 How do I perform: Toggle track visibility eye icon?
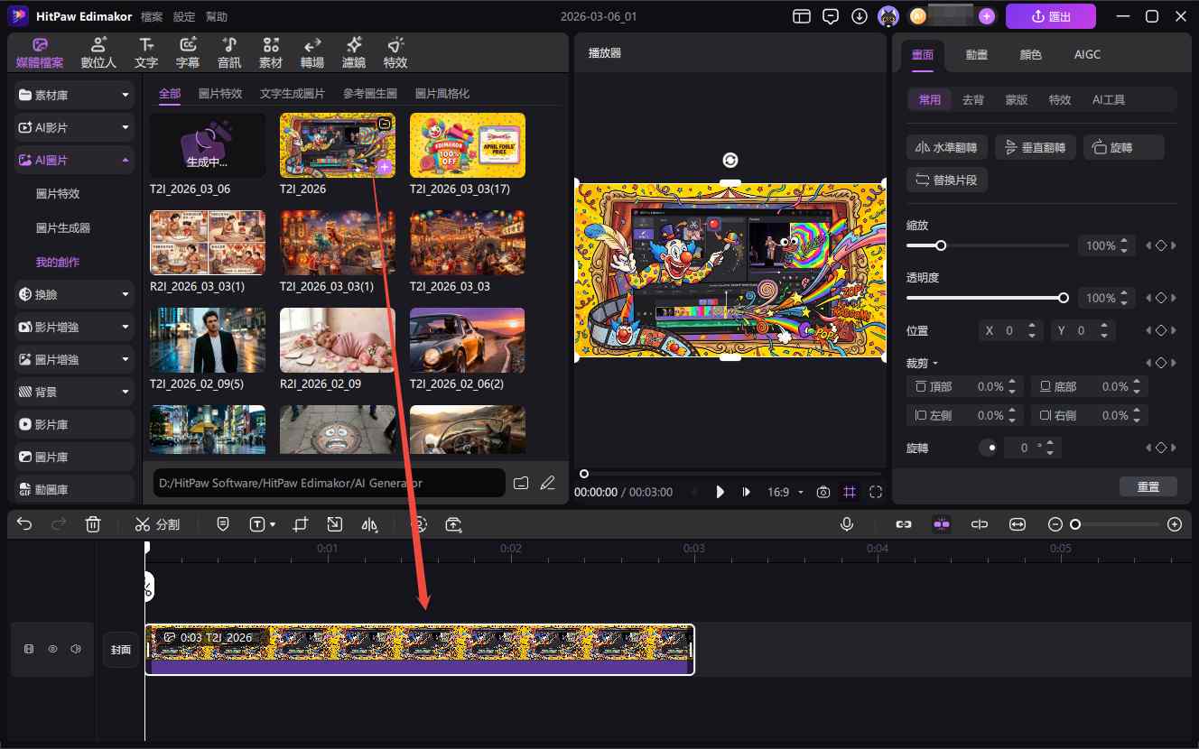click(x=52, y=649)
